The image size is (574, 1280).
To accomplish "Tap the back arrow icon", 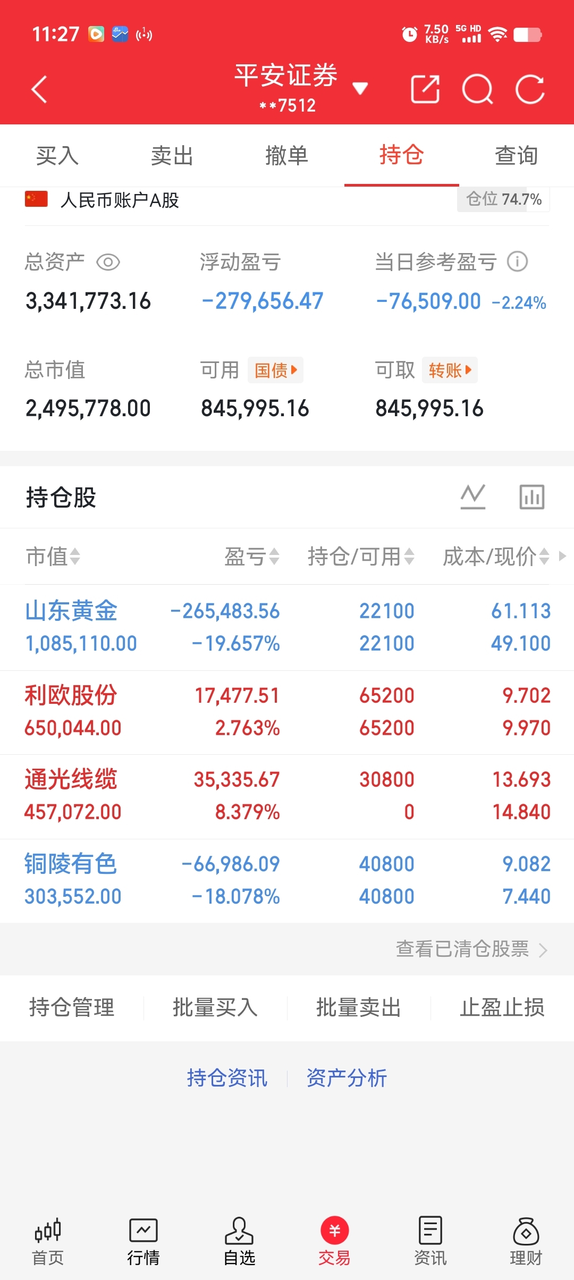I will point(39,89).
